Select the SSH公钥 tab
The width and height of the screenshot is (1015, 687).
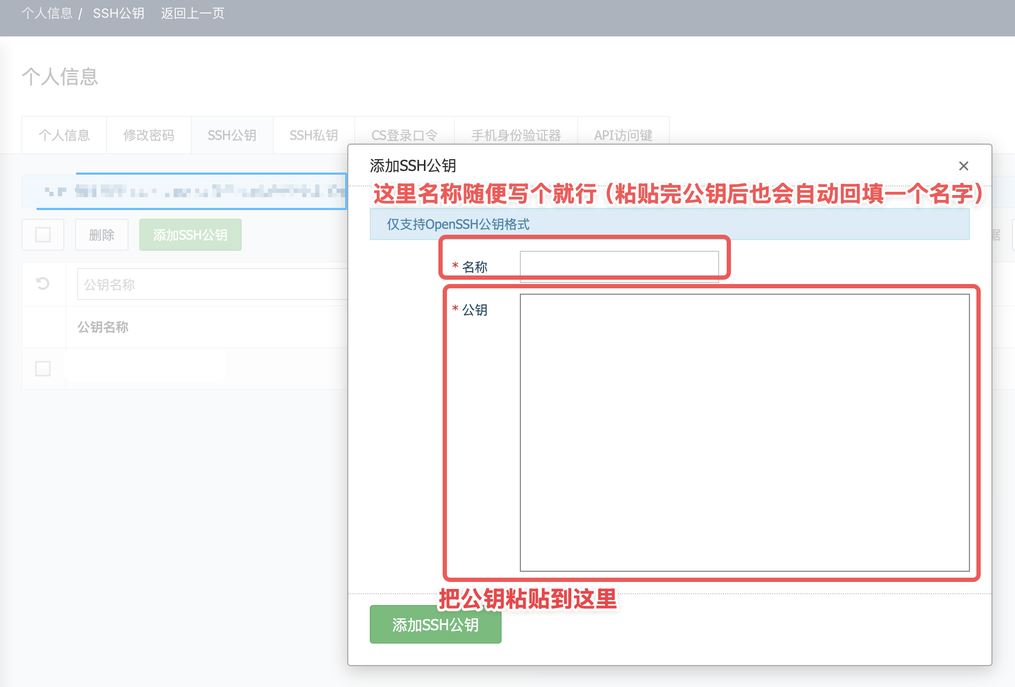pos(232,136)
